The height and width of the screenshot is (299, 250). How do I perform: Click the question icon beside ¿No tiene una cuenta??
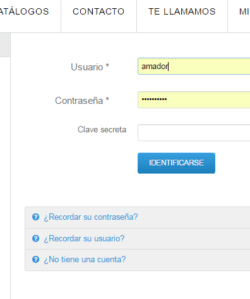(x=35, y=259)
